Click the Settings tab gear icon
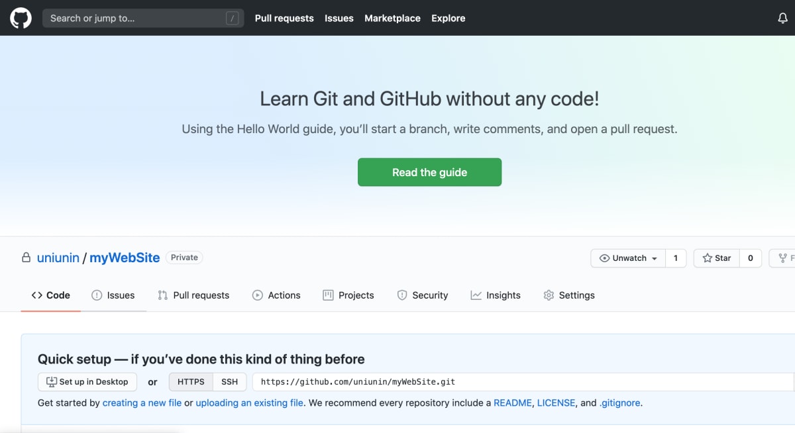Screen dimensions: 795x433 click(549, 295)
